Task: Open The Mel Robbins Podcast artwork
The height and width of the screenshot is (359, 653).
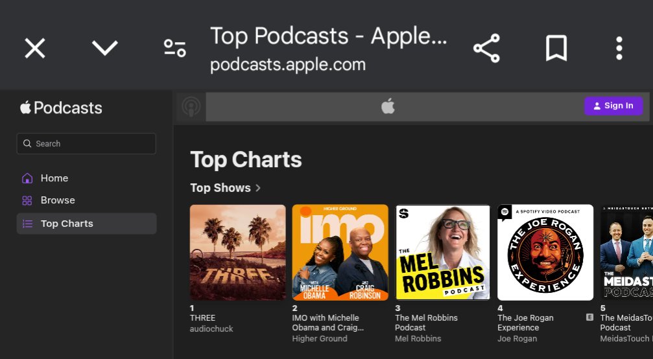Action: click(443, 252)
